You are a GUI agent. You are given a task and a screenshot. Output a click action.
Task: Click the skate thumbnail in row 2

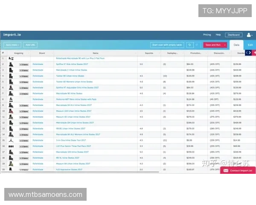11,64
